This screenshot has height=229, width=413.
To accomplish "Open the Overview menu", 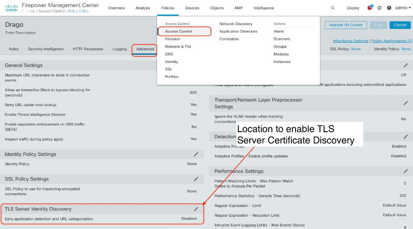I will pos(116,8).
